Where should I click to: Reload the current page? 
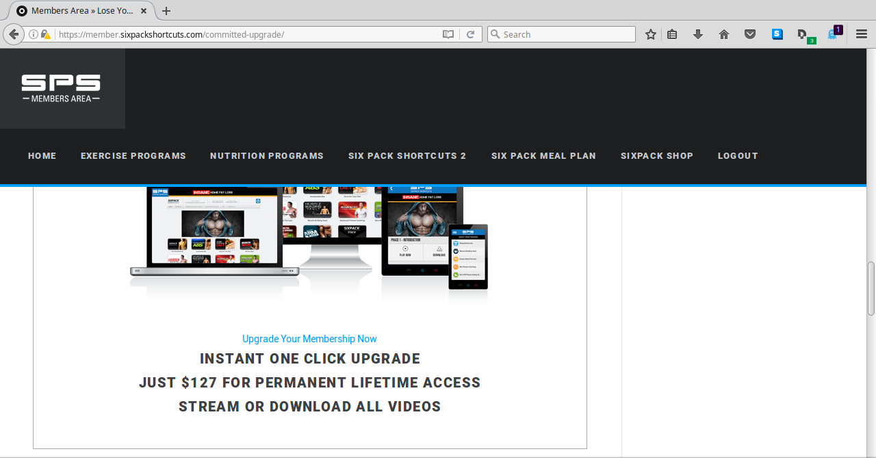pos(471,34)
